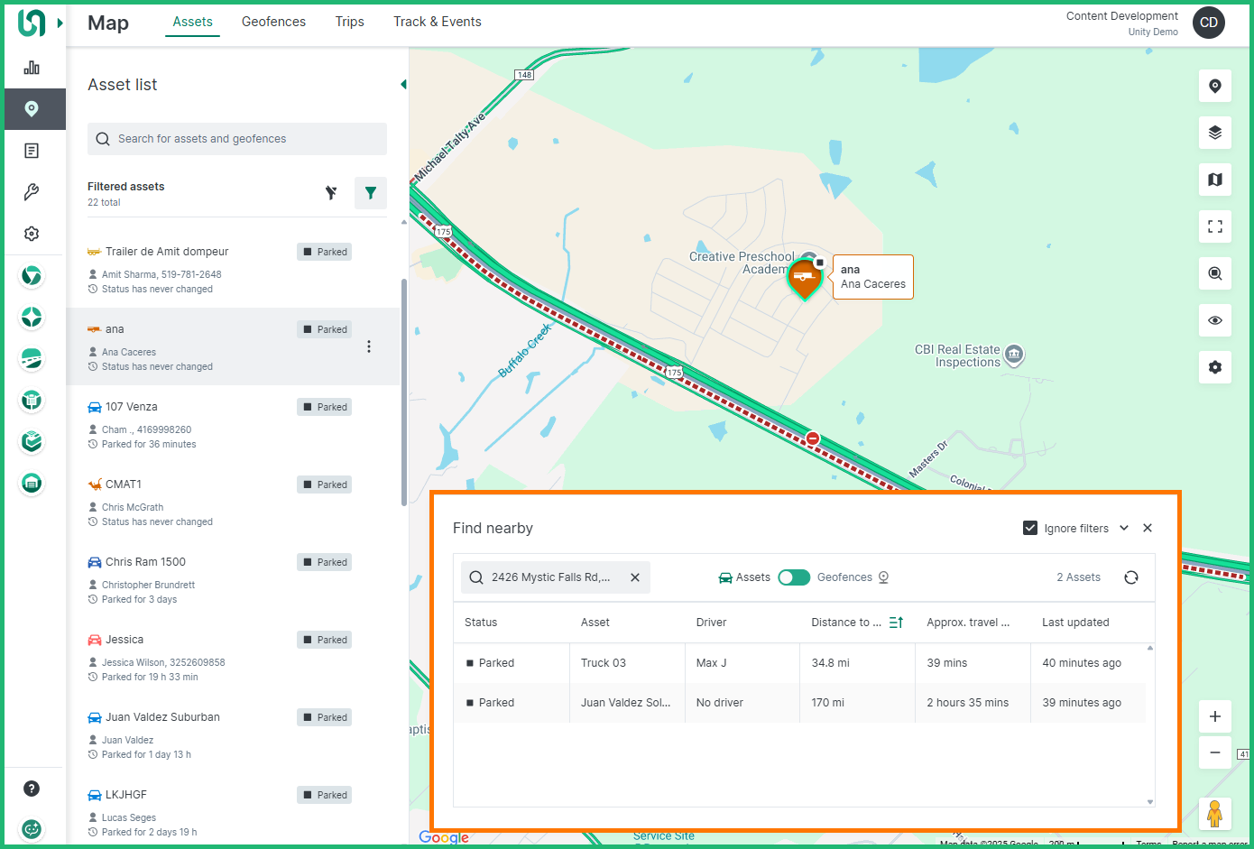Click the map settings gear icon

pyautogui.click(x=1214, y=367)
